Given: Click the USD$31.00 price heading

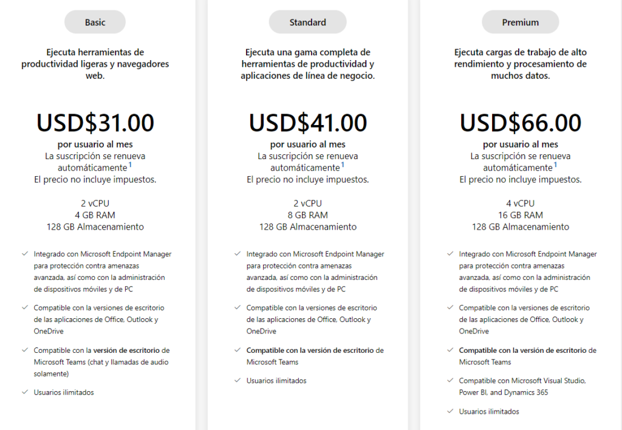Looking at the screenshot, I should pyautogui.click(x=95, y=123).
